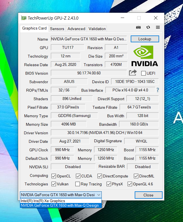
Task: Click Bus Width value 128 bit
Action: 142,116
